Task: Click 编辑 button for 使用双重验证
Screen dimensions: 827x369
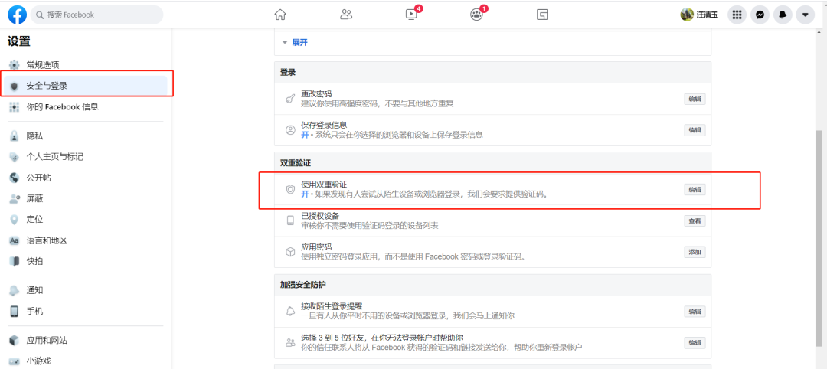Action: (x=695, y=190)
